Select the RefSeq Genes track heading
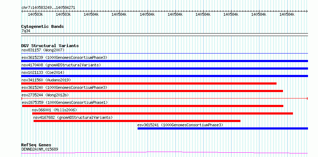 36,145
